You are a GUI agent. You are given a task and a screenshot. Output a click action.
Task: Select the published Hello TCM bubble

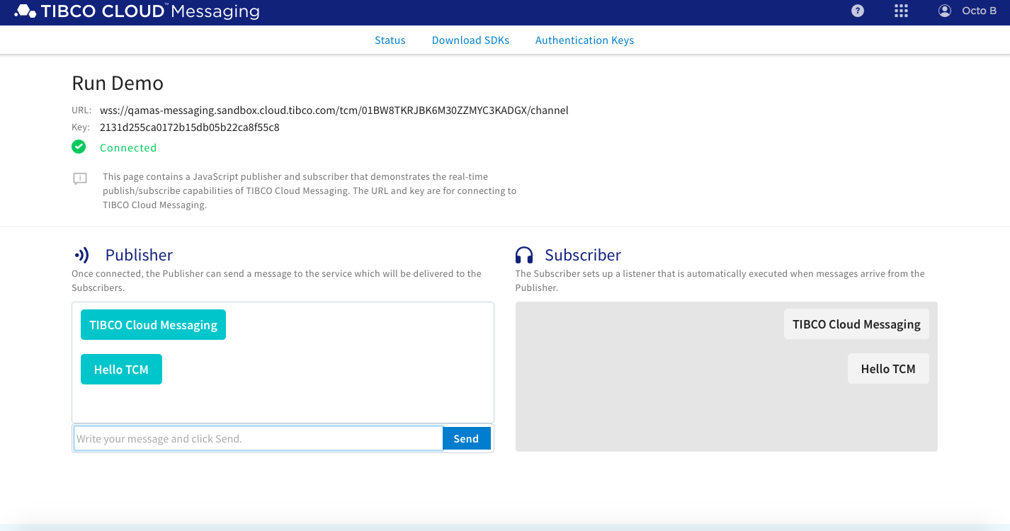[121, 370]
